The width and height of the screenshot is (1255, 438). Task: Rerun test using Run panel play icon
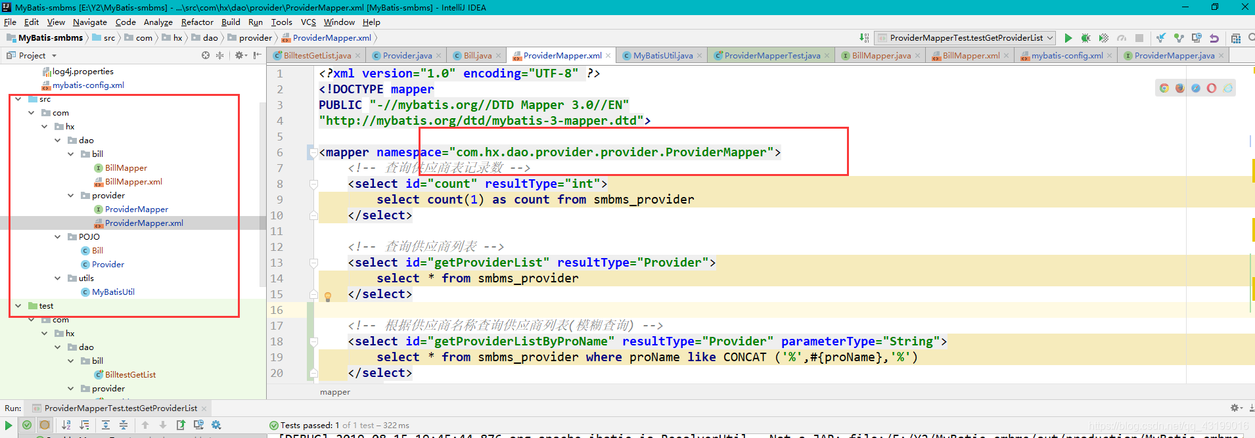[x=9, y=426]
